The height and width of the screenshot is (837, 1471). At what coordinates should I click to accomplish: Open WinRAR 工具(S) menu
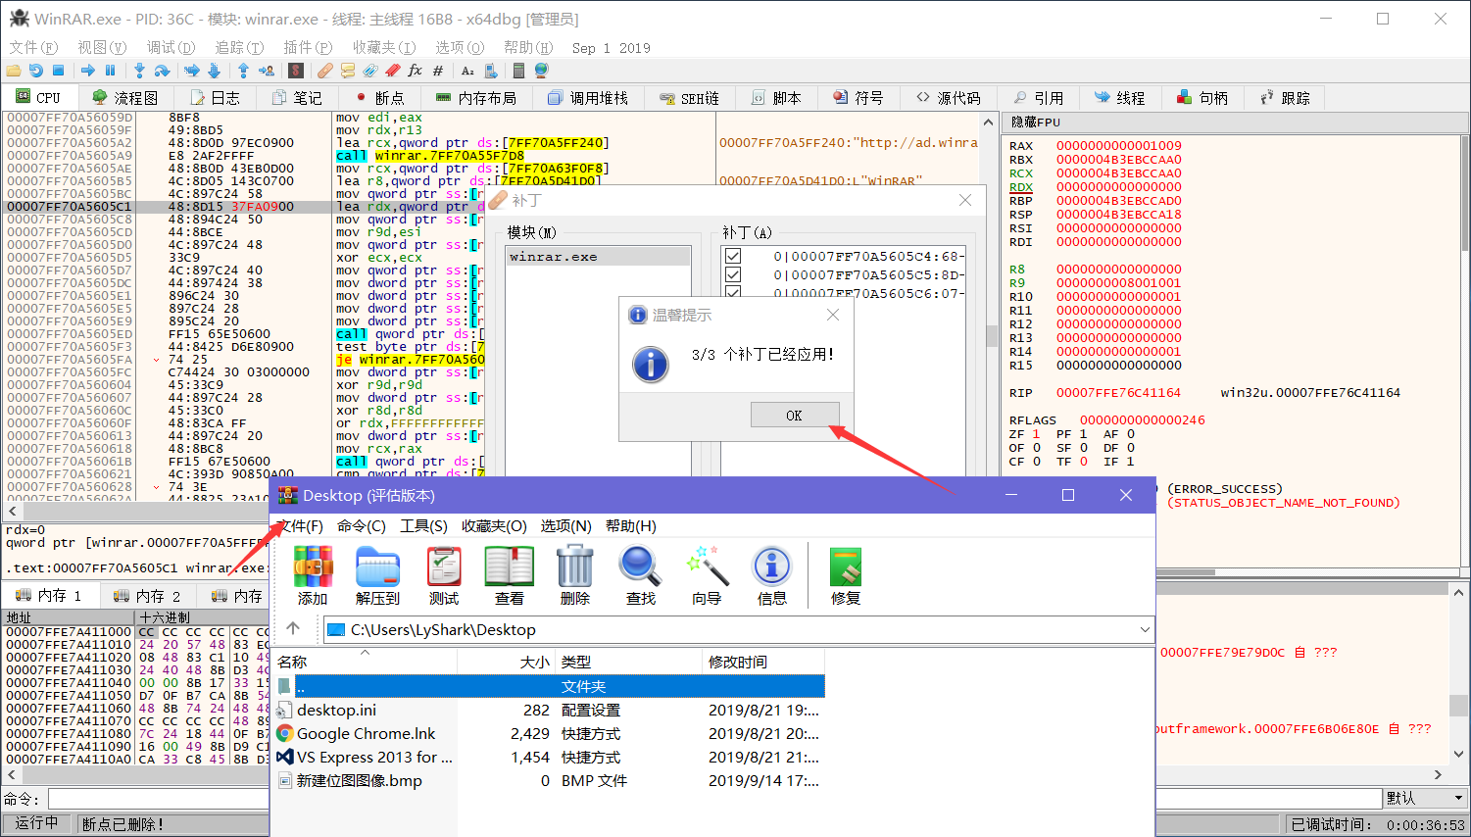pyautogui.click(x=423, y=526)
